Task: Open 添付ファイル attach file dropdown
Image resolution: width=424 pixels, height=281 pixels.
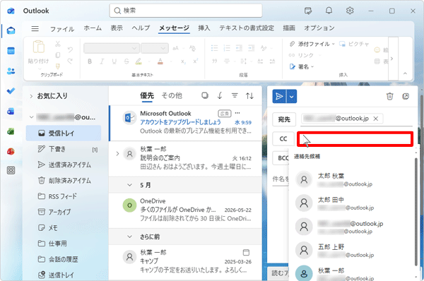Action: 312,44
